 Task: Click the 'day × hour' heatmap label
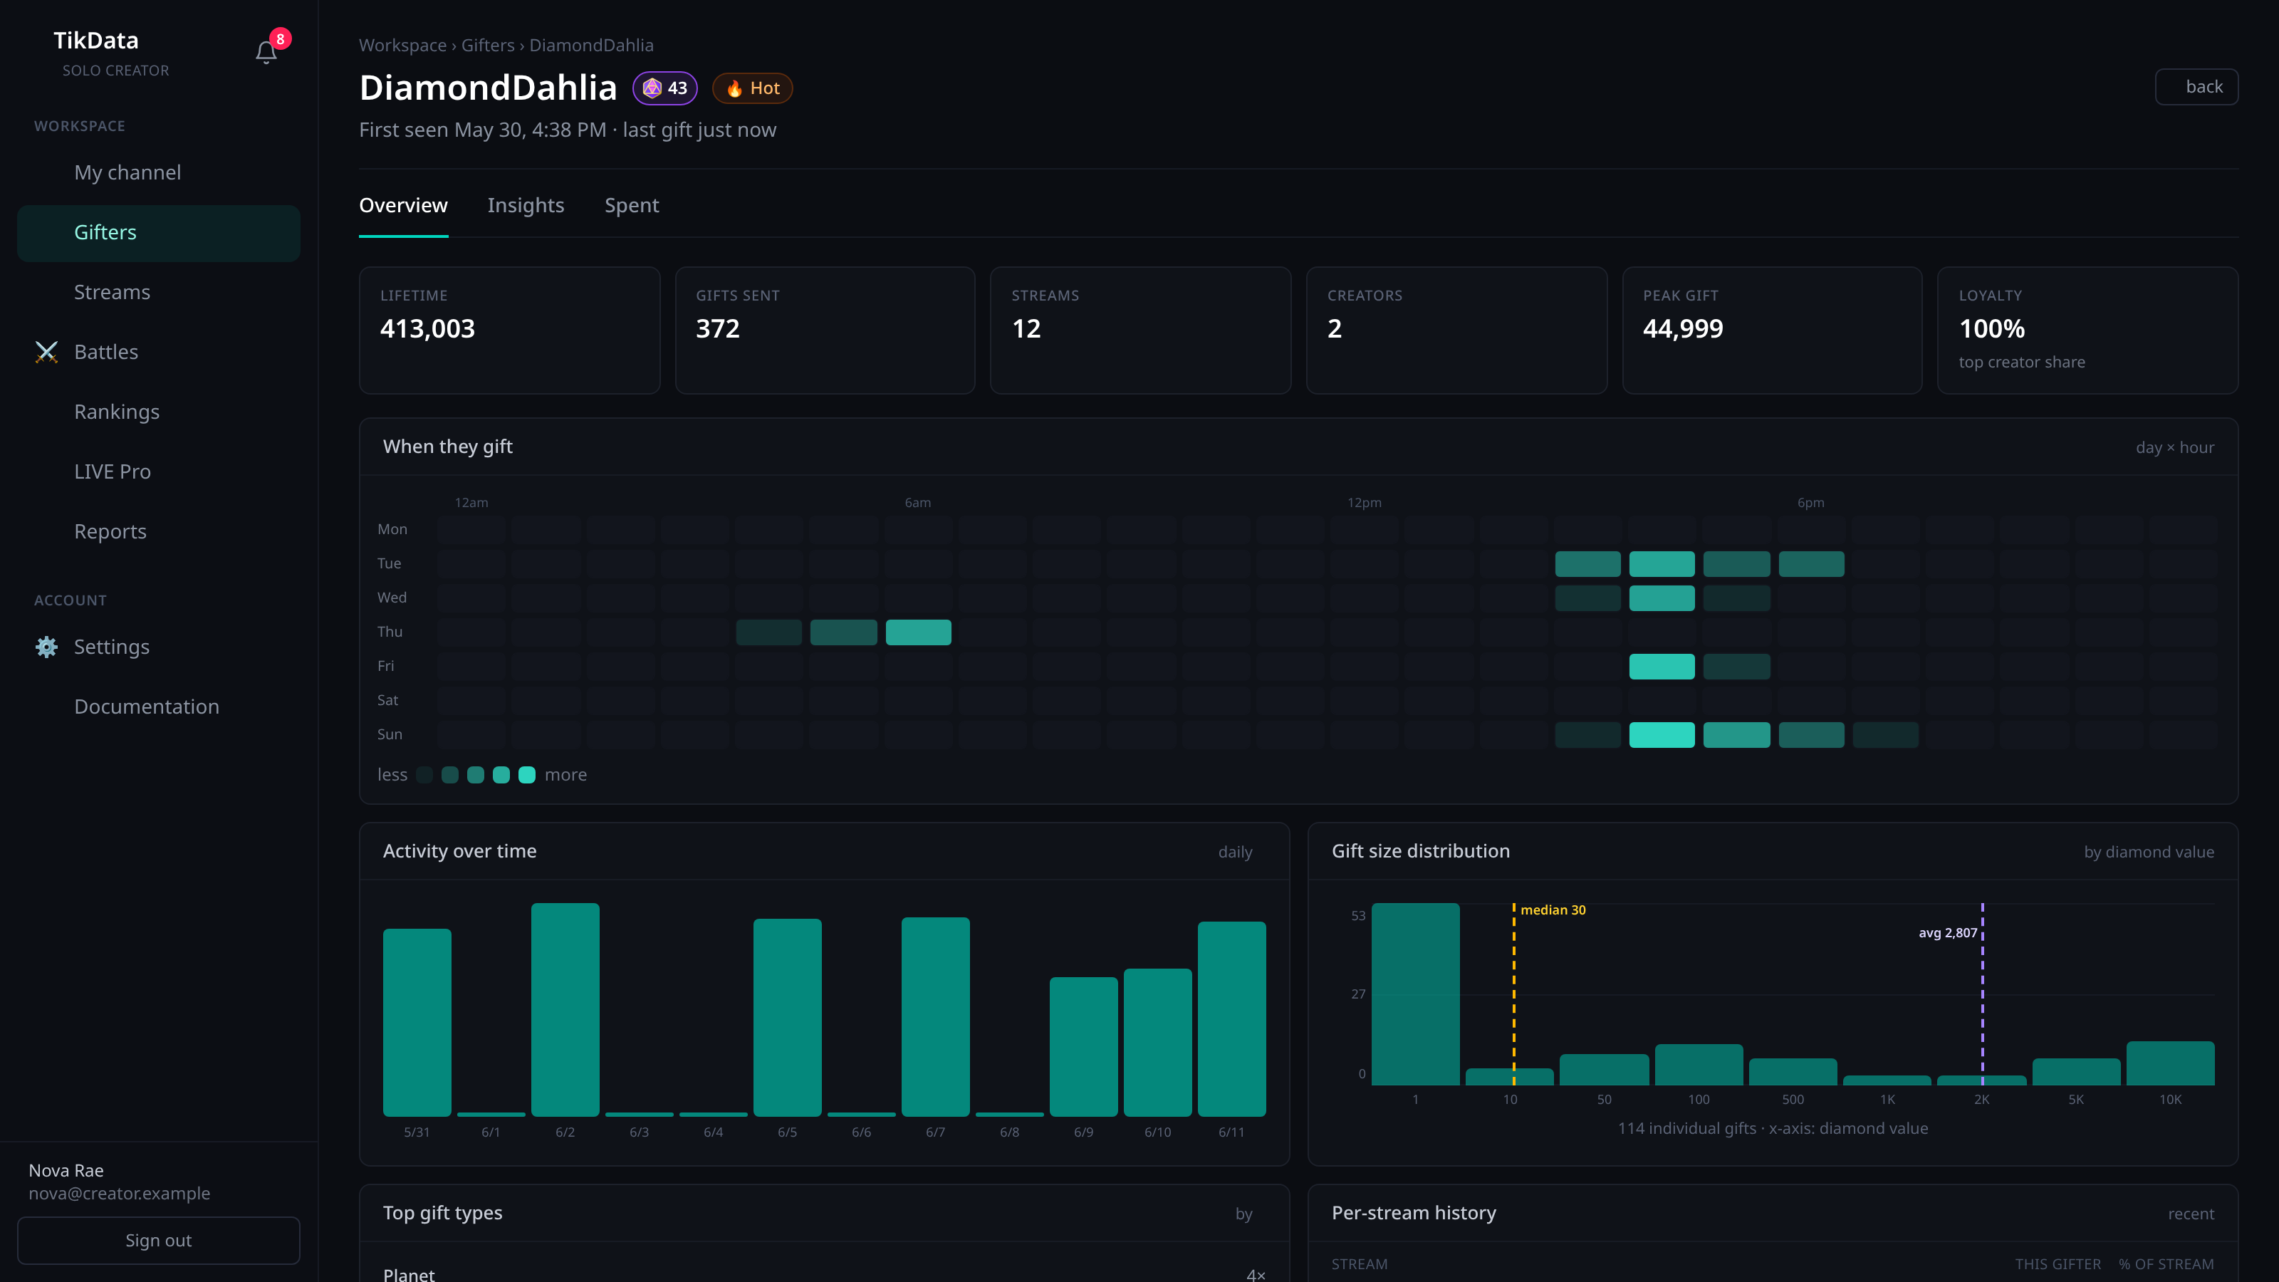pyautogui.click(x=2174, y=448)
